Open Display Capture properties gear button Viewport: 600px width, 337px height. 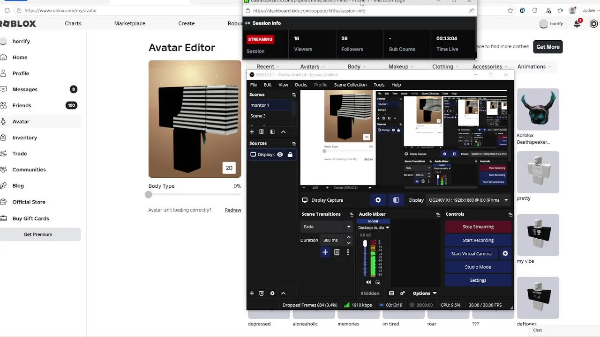click(378, 200)
